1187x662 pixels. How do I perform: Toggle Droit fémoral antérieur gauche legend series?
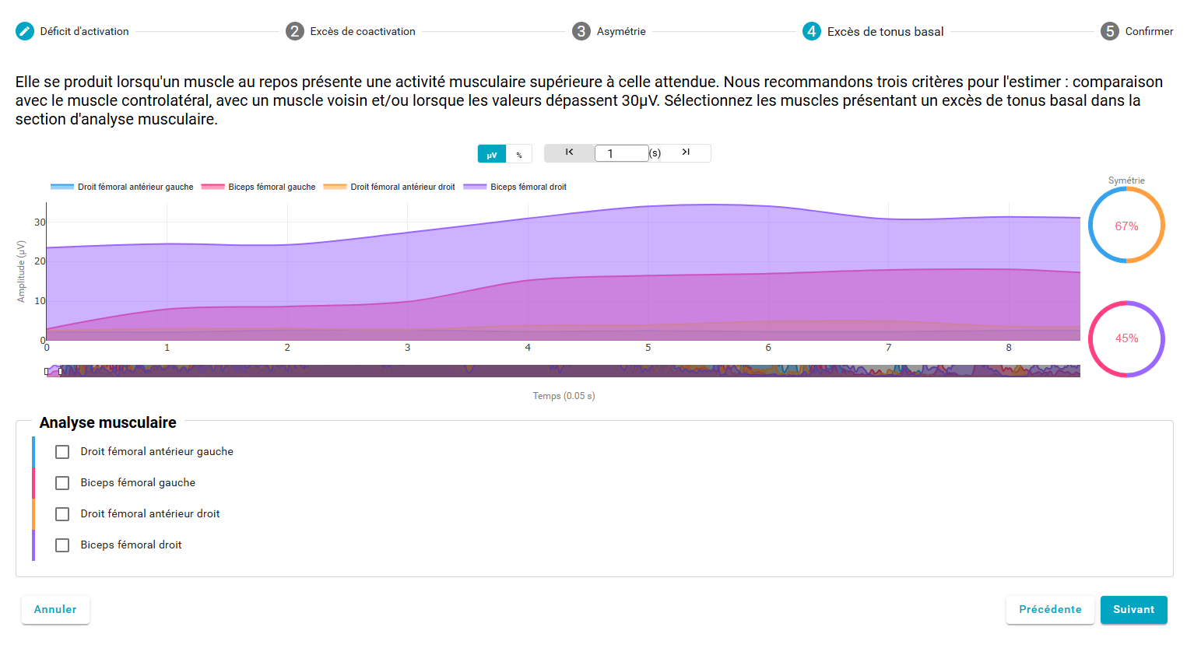click(x=122, y=187)
